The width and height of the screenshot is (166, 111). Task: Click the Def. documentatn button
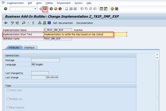pos(63,23)
